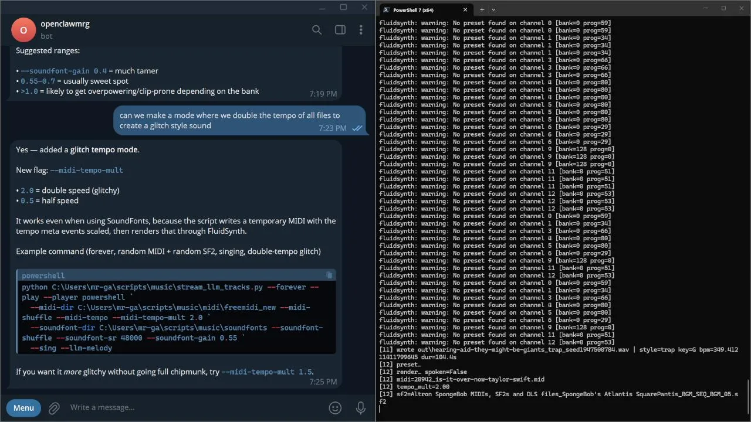Open the emoji picker
The image size is (751, 422).
coord(335,407)
